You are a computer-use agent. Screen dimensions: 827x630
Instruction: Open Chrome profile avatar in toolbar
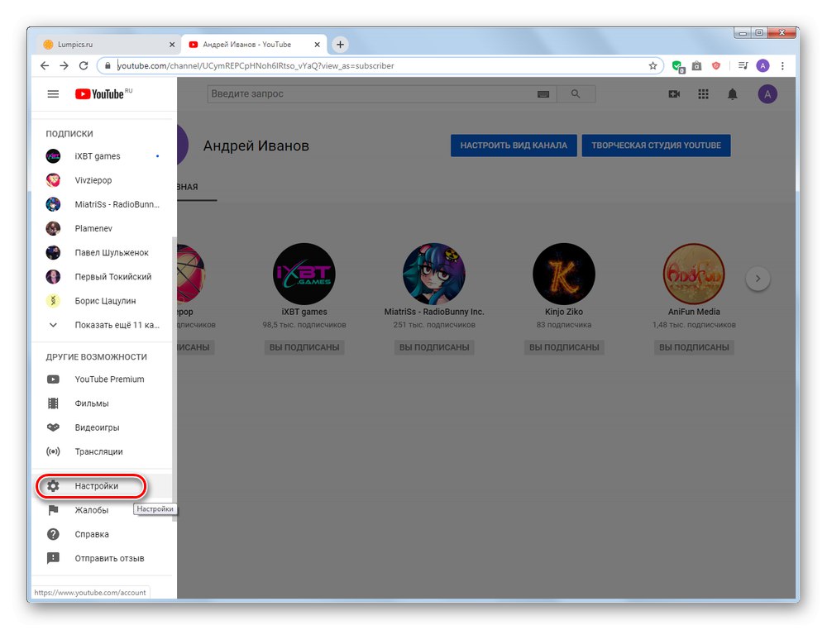coord(762,66)
